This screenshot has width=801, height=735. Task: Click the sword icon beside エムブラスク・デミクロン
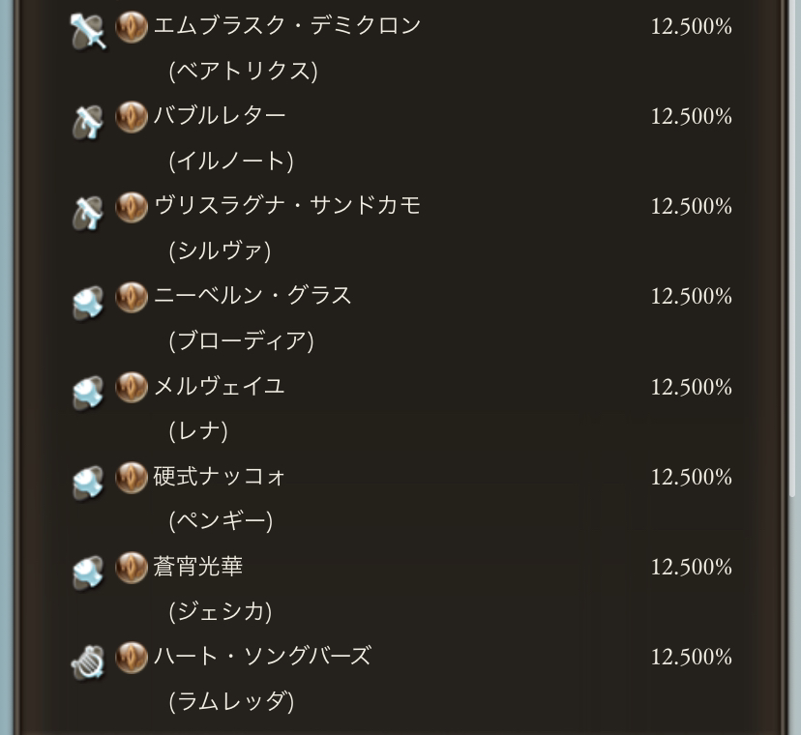pos(88,32)
